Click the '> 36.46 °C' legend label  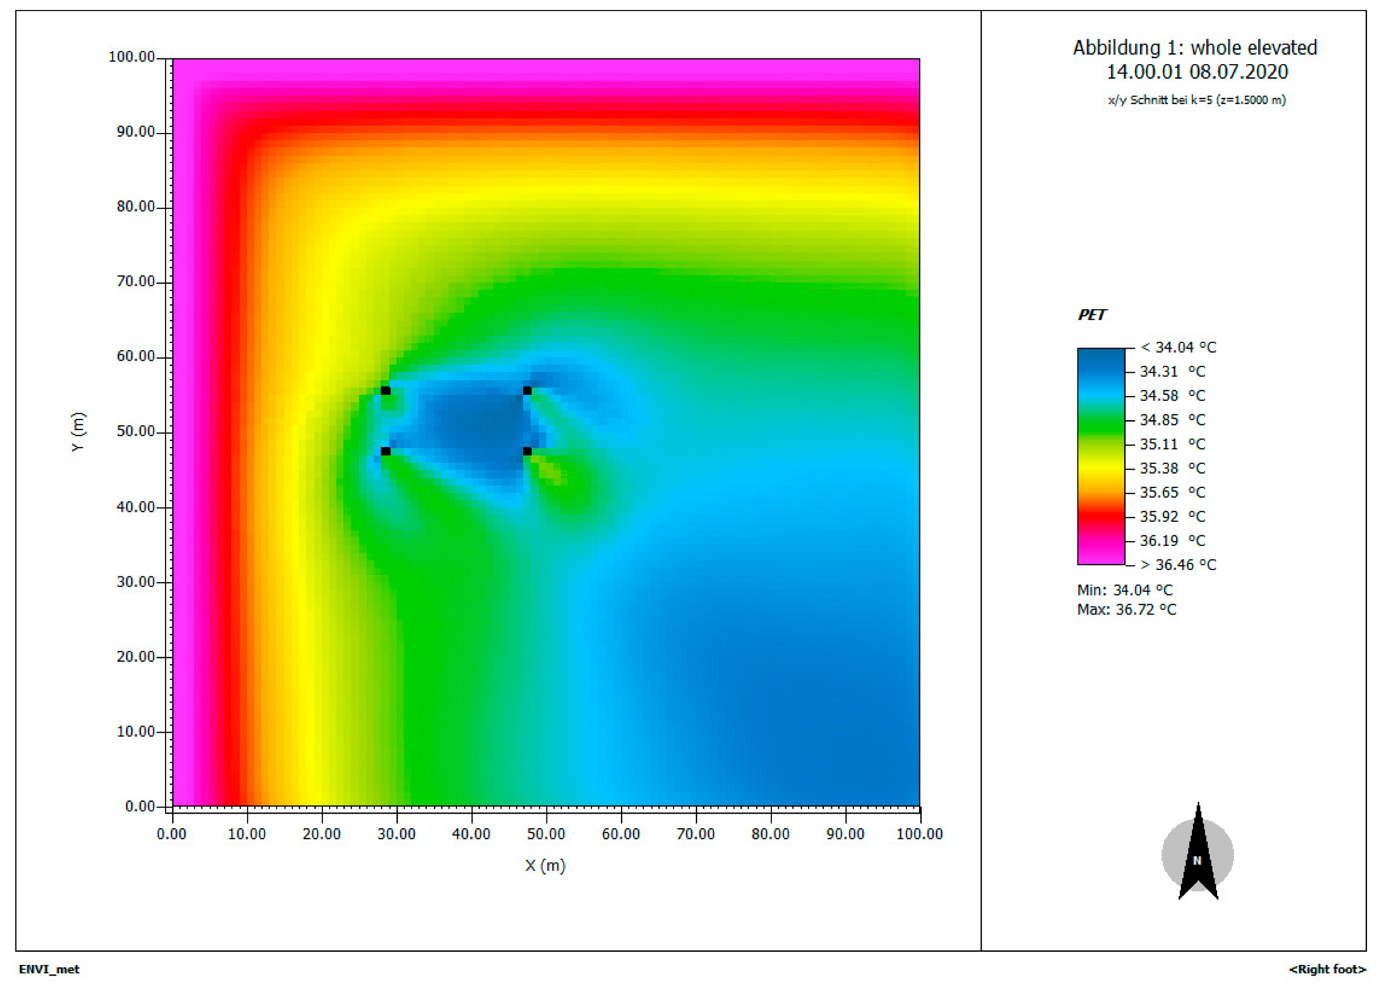coord(1178,565)
